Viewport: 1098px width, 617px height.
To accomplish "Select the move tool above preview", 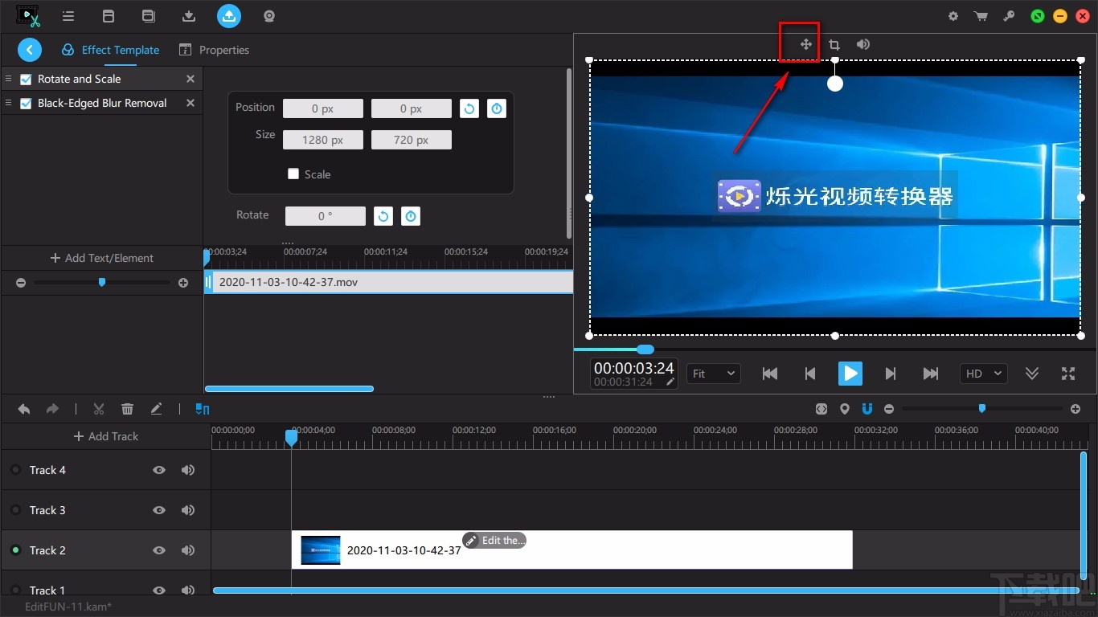I will click(x=805, y=44).
